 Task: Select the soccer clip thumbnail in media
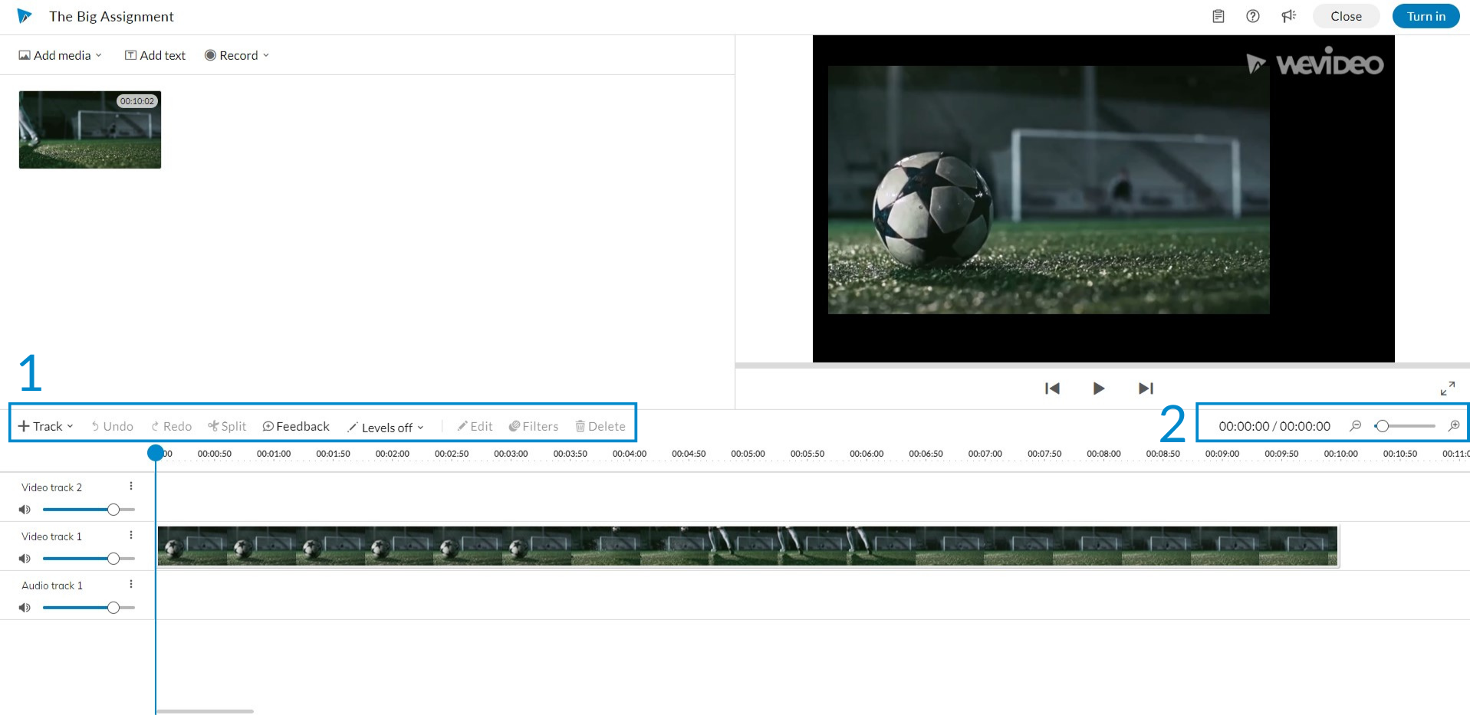point(90,130)
